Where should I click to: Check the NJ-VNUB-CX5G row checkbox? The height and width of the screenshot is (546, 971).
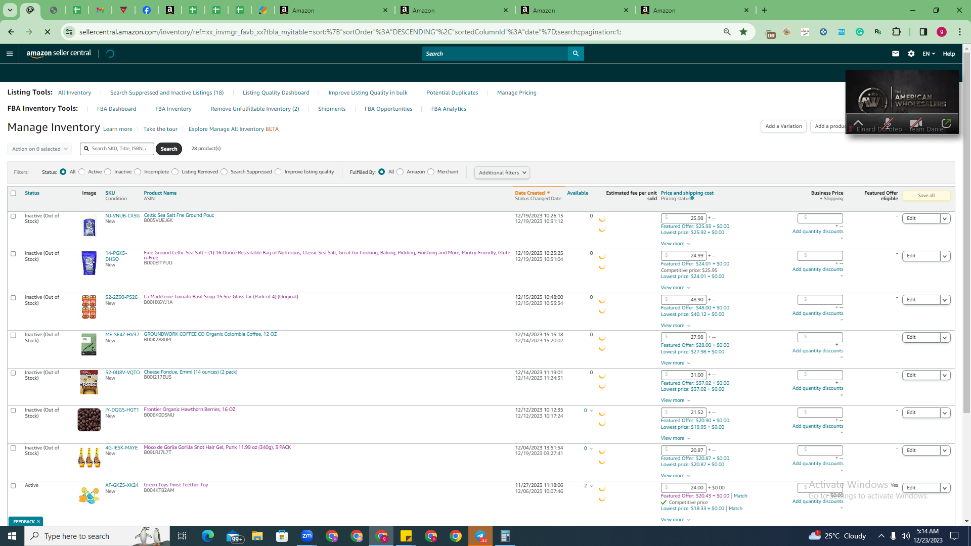(13, 216)
